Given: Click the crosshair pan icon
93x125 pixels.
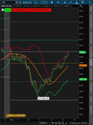Looking at the screenshot, I should pos(56,123).
